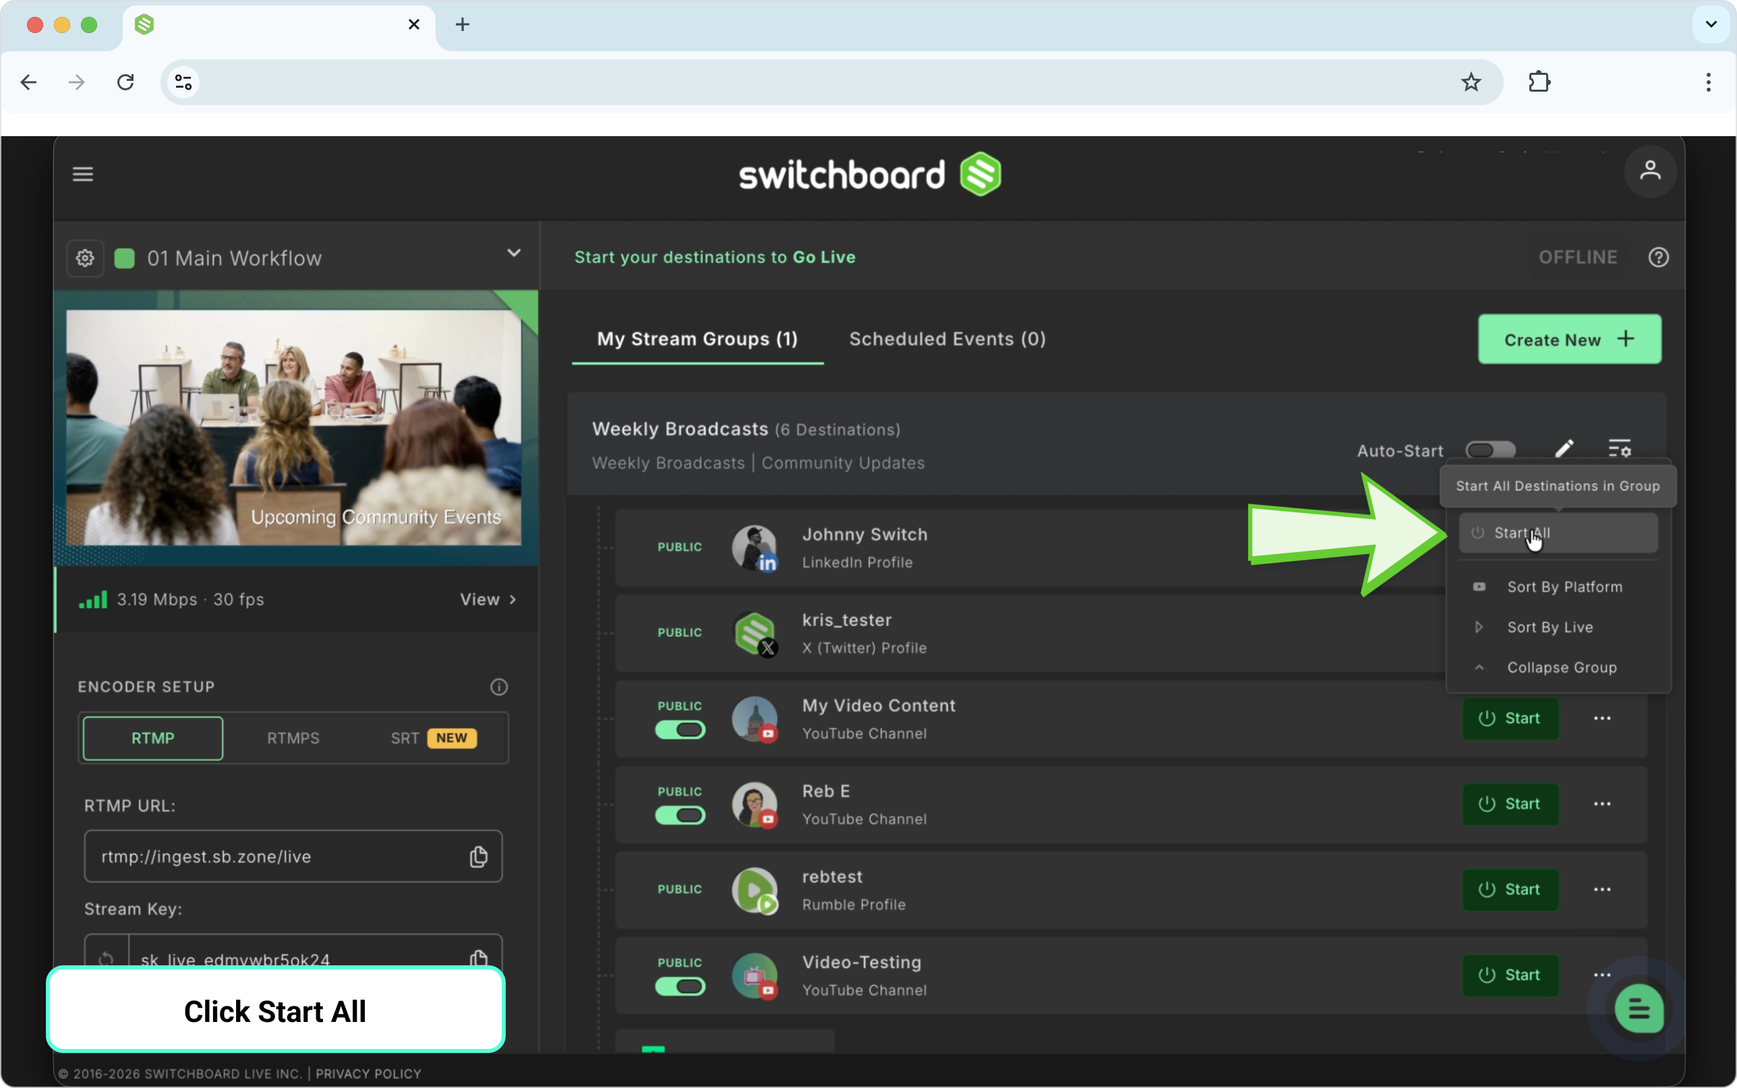Toggle Auto-Start for Weekly Broadcasts

pos(1490,450)
